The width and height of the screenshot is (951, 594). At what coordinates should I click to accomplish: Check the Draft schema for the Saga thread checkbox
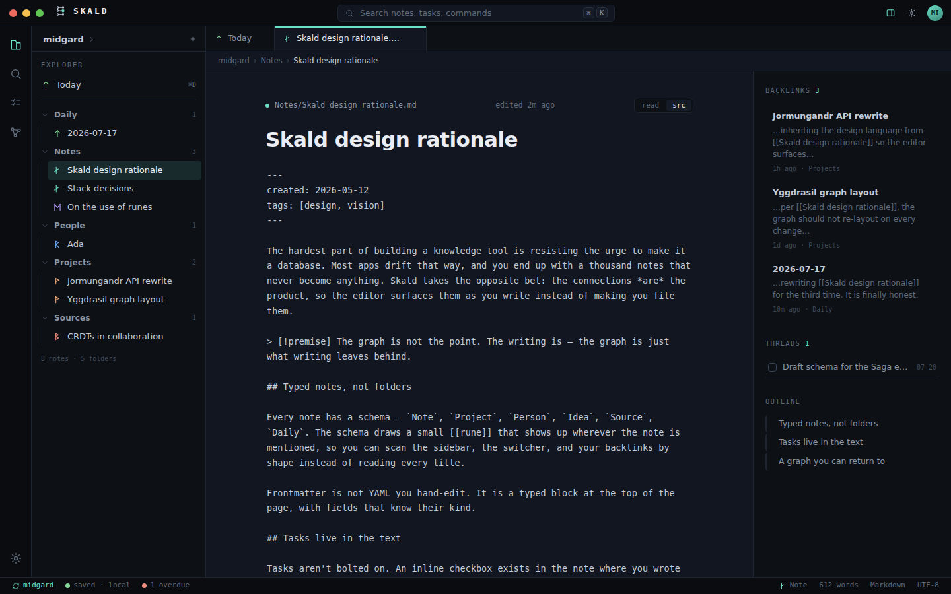coord(772,367)
